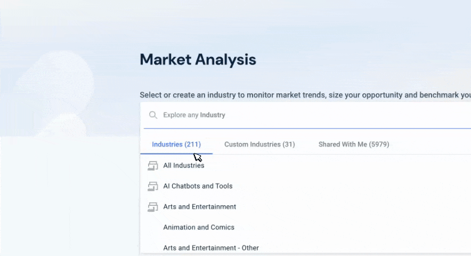Click the blue underline beneath Industries tab
The width and height of the screenshot is (471, 256).
point(176,154)
